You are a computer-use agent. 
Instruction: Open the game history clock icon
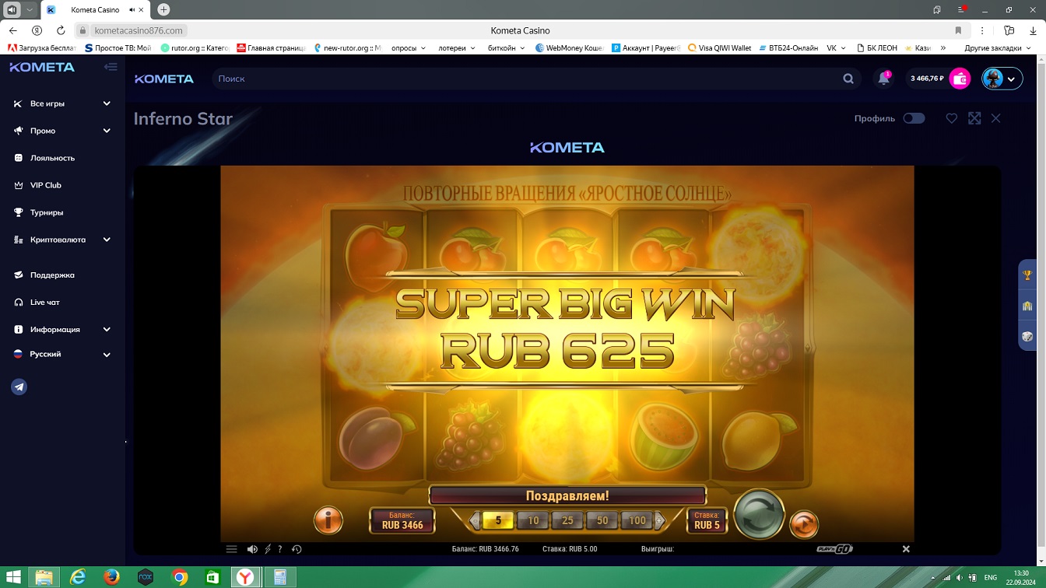click(x=297, y=549)
